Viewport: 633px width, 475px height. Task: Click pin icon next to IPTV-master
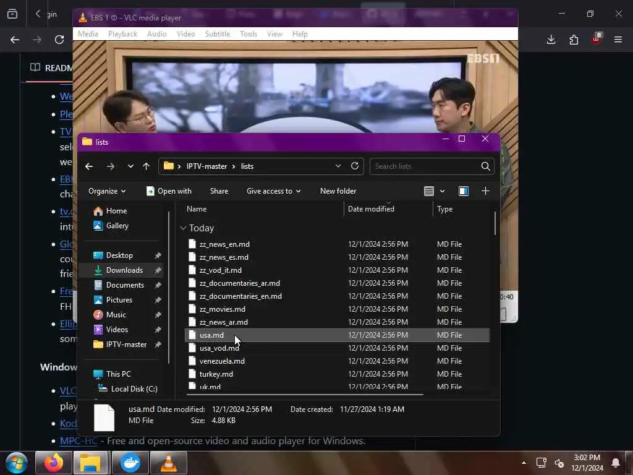(158, 344)
